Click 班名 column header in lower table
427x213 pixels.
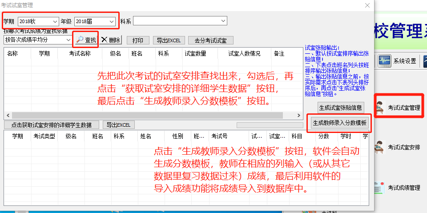point(98,137)
